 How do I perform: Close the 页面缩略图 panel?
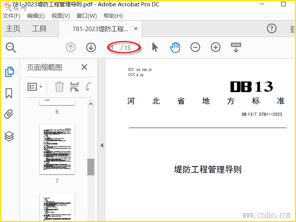[x=84, y=67]
